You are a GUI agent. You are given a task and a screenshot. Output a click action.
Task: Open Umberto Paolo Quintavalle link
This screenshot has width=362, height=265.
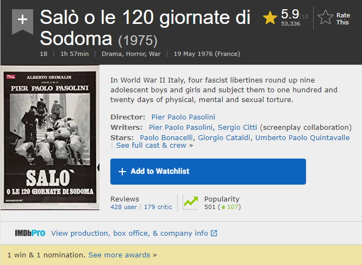[x=302, y=137]
